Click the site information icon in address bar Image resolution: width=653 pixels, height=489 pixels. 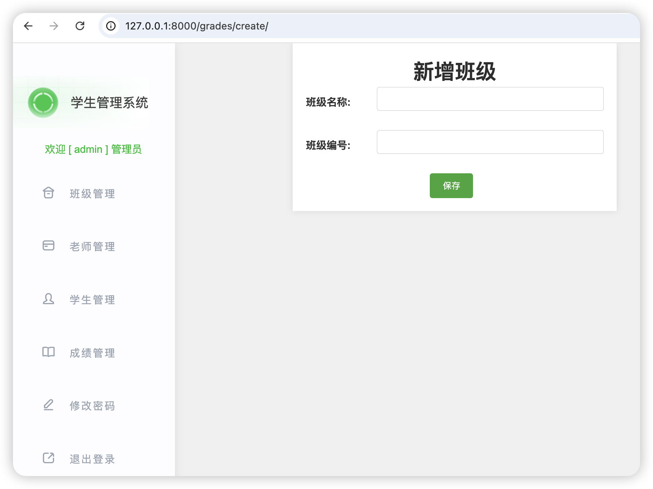pos(111,26)
